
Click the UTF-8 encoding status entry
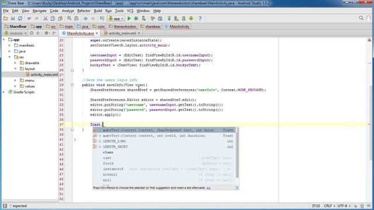point(344,206)
